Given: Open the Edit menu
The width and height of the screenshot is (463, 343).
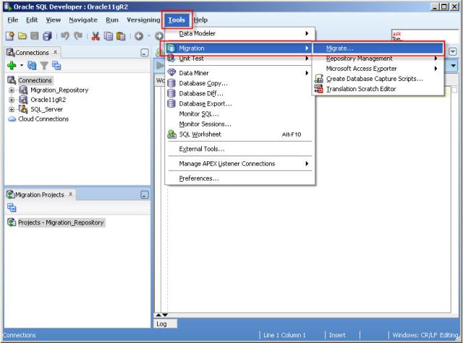Looking at the screenshot, I should coord(32,20).
